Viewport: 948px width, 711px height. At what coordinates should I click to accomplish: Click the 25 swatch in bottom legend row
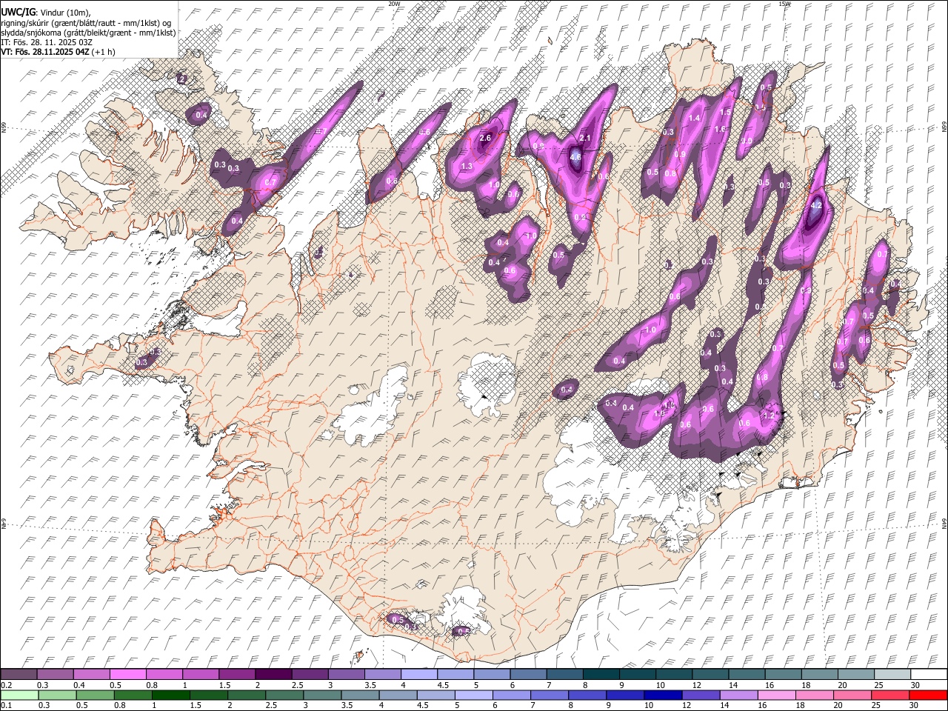point(892,695)
